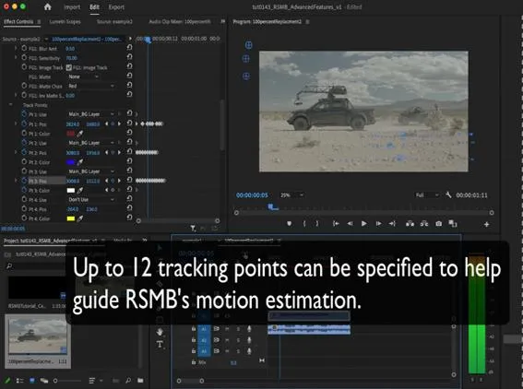Select the Hand tool
Image resolution: width=523 pixels, height=389 pixels.
[x=160, y=332]
